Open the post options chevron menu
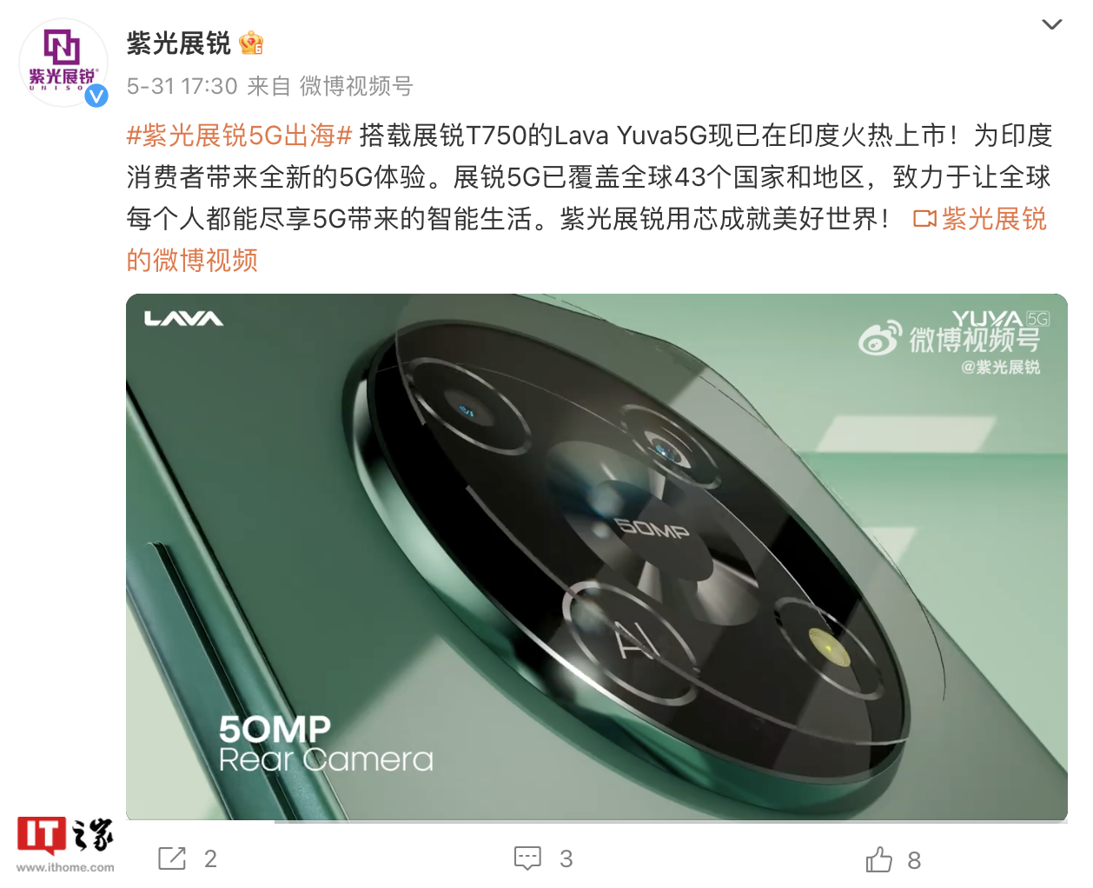1093x888 pixels. (1051, 24)
